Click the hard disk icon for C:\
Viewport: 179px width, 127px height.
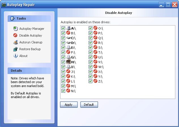pos(69,38)
